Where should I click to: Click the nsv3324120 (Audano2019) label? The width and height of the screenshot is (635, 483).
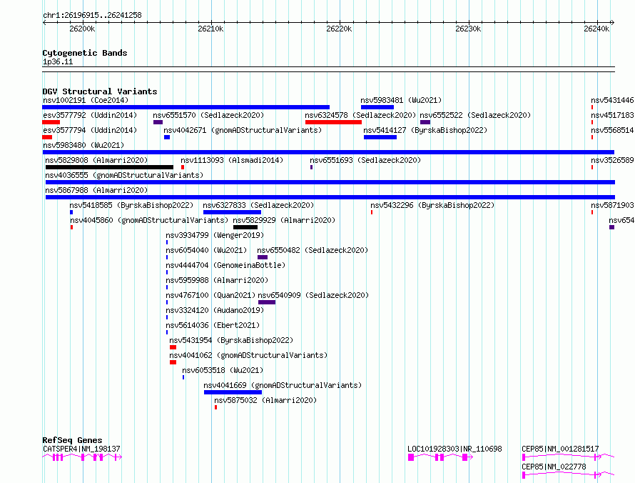[x=215, y=310]
